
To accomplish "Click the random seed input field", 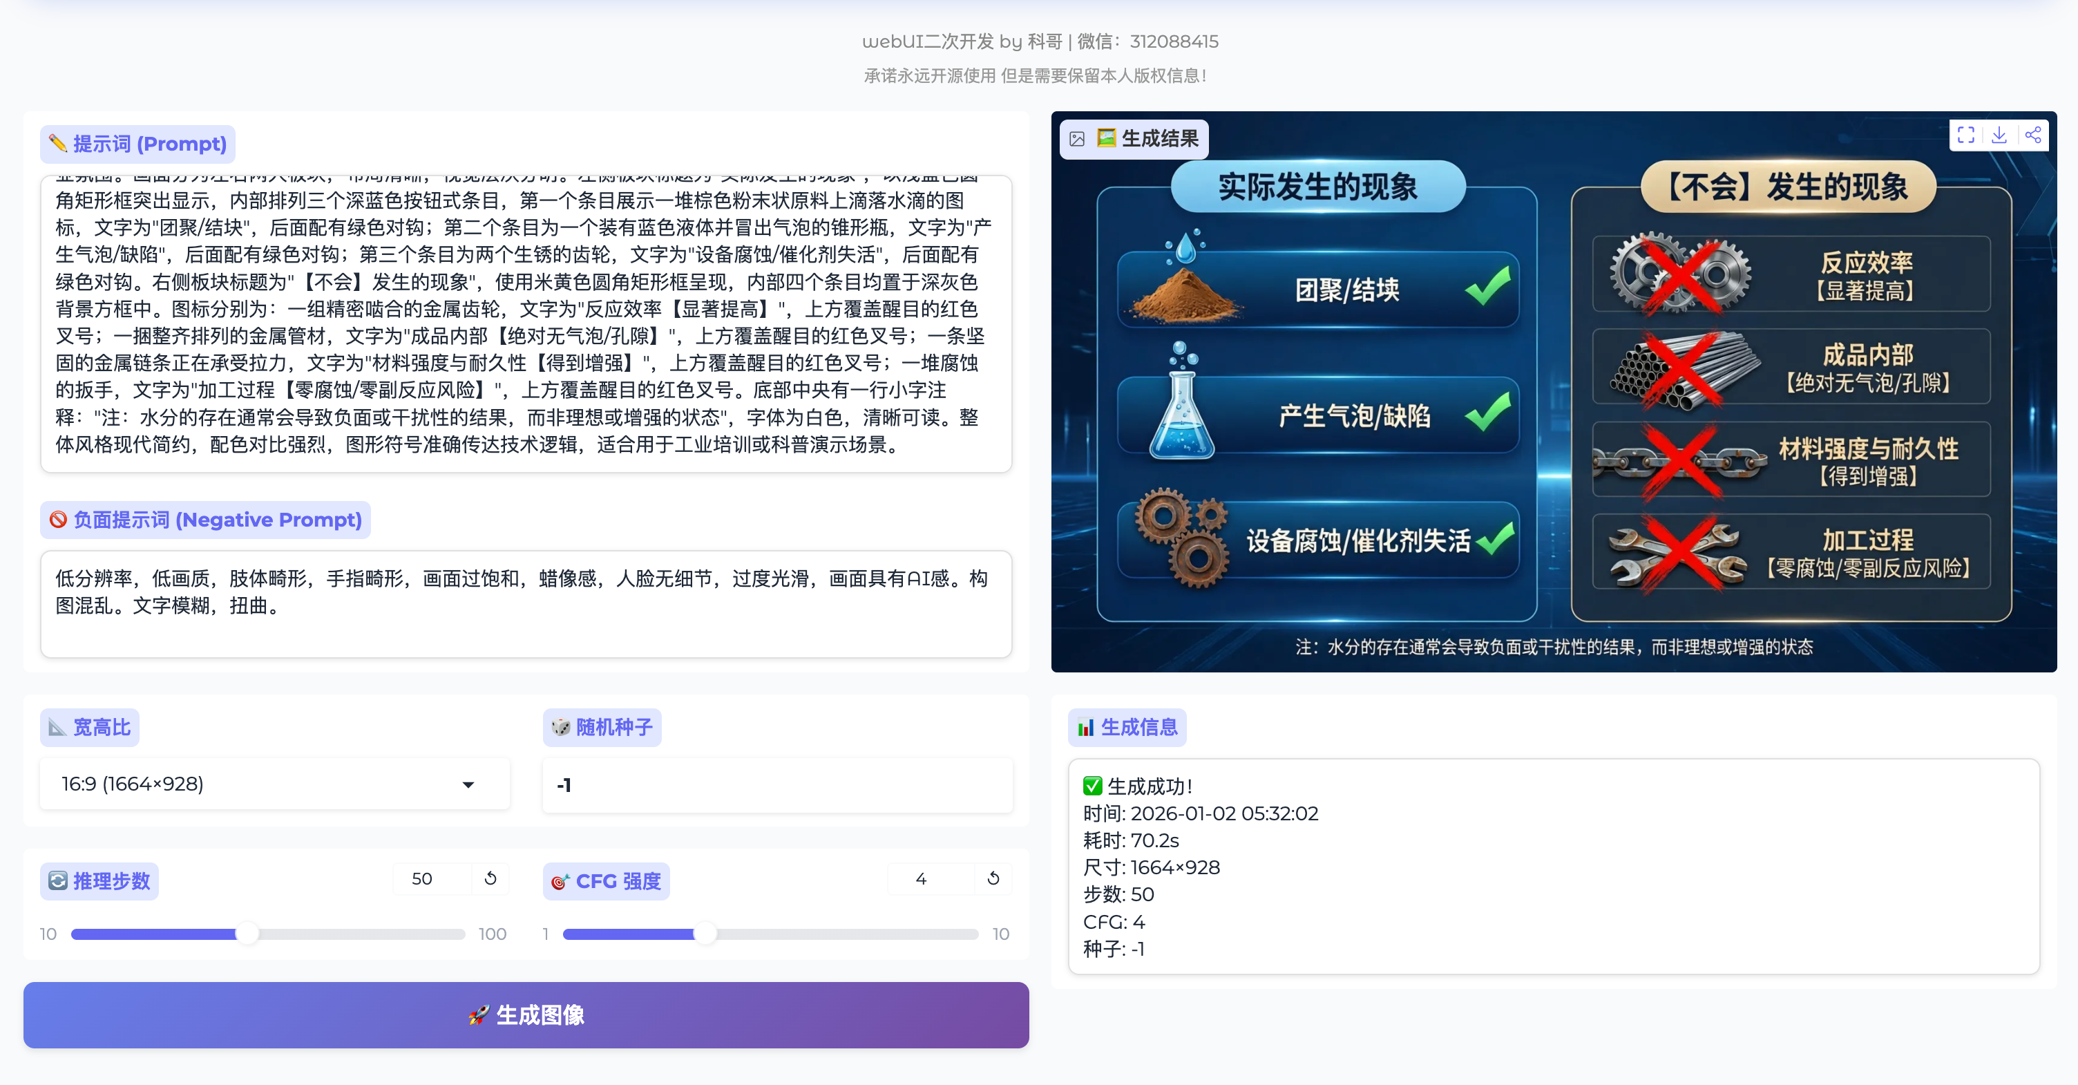I will pyautogui.click(x=776, y=785).
